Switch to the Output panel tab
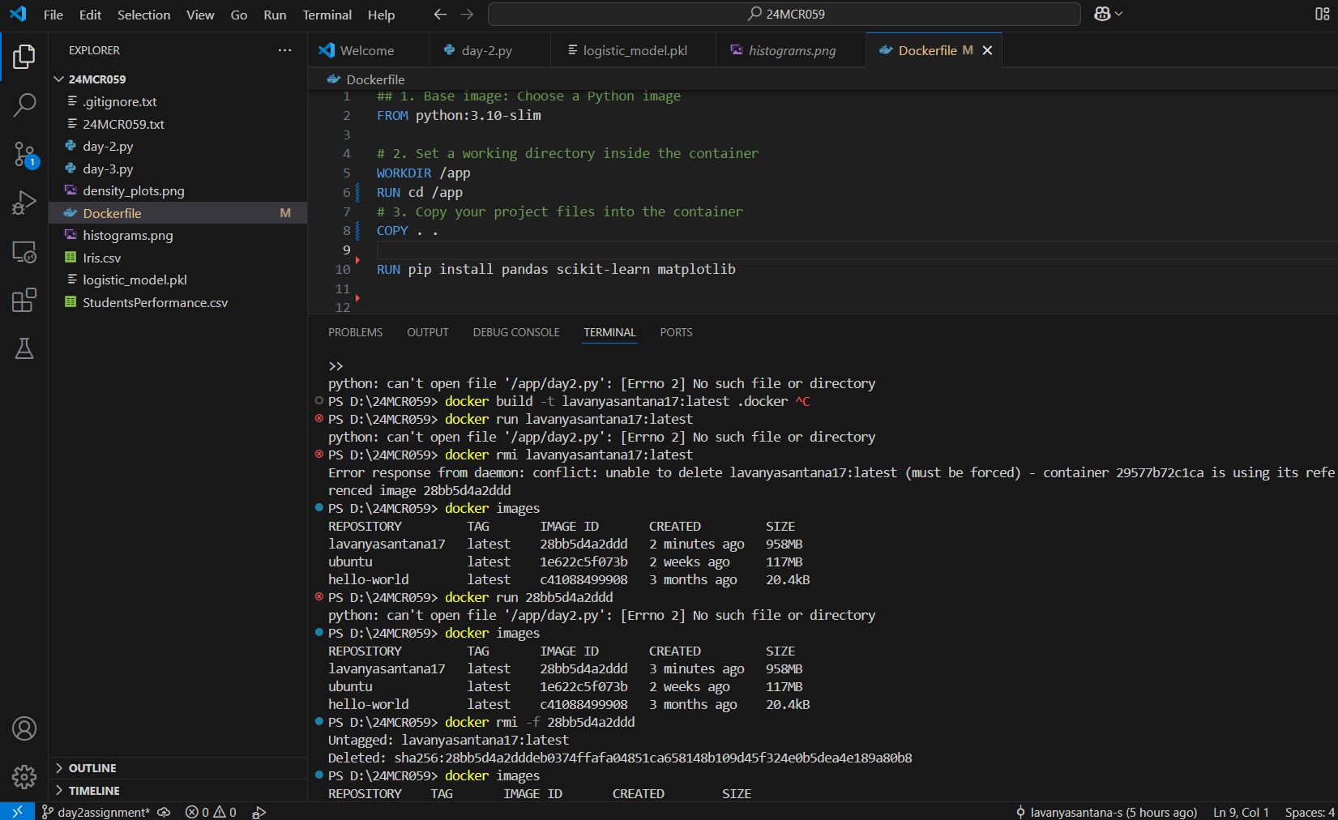1338x820 pixels. tap(427, 332)
